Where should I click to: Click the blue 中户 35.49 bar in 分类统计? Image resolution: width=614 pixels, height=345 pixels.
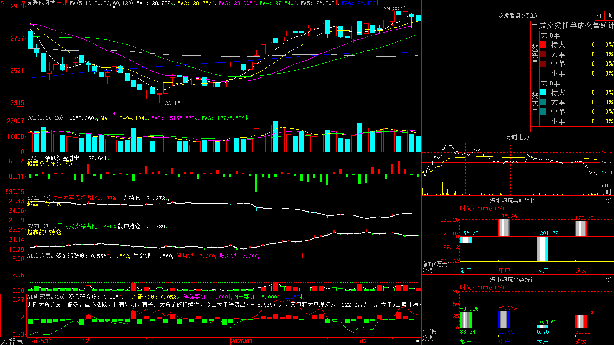coord(504,319)
